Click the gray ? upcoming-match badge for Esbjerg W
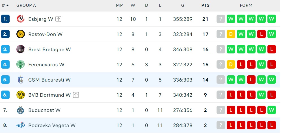The width and height of the screenshot is (281, 133). click(x=221, y=19)
